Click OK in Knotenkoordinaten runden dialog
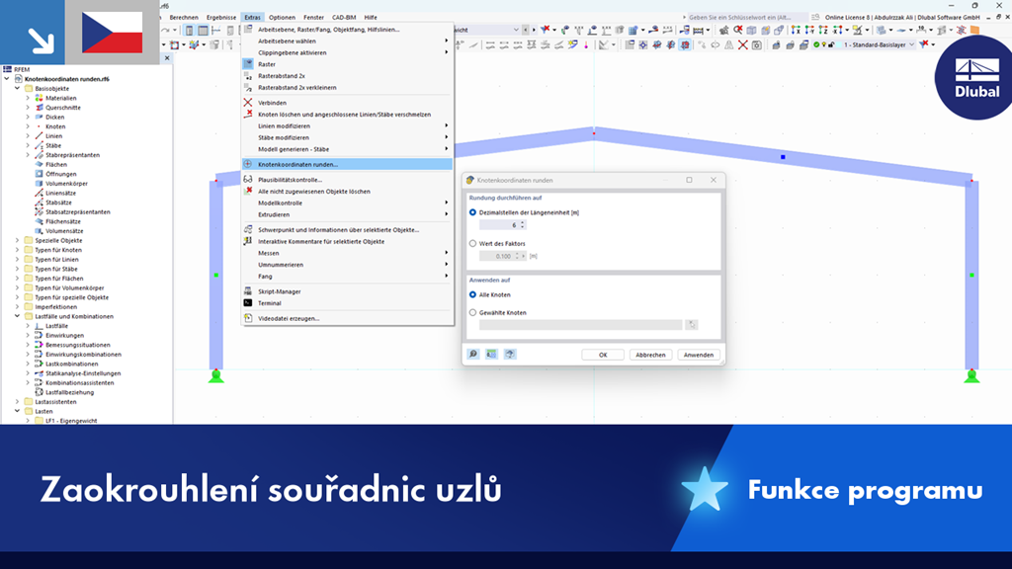 [603, 355]
